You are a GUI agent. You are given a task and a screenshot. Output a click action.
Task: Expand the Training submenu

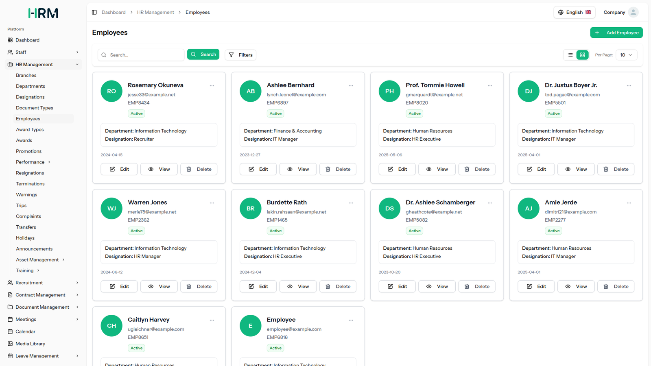(28, 270)
